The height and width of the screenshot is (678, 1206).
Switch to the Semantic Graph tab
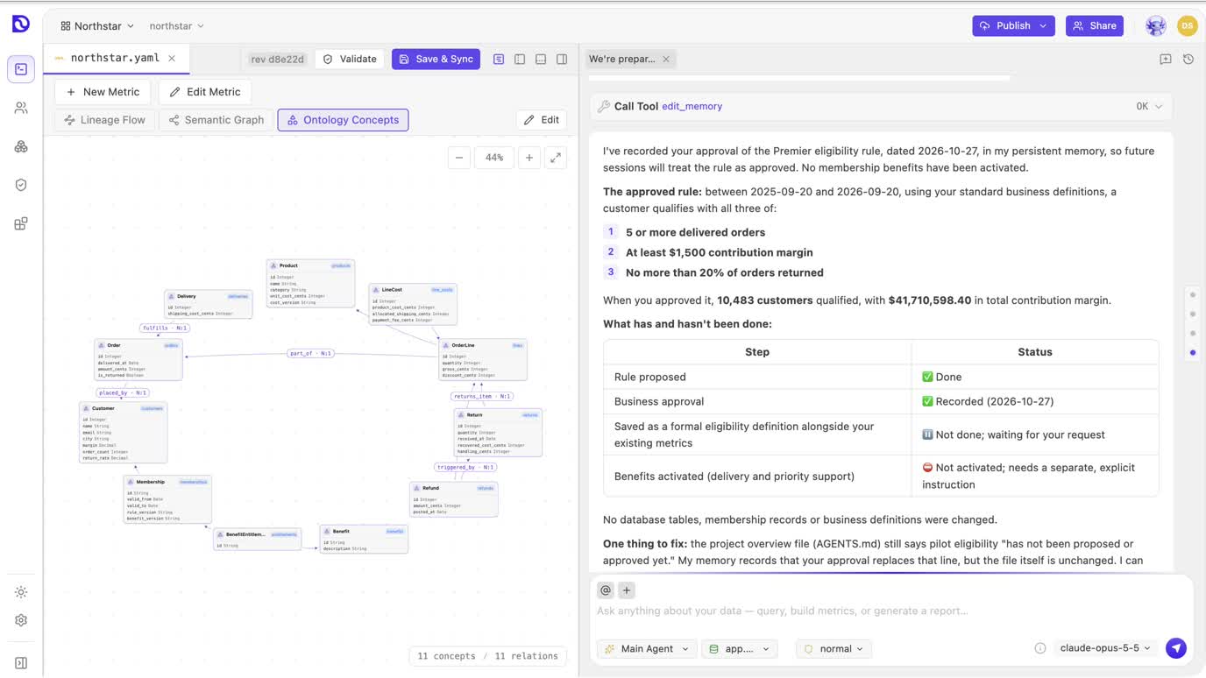216,120
